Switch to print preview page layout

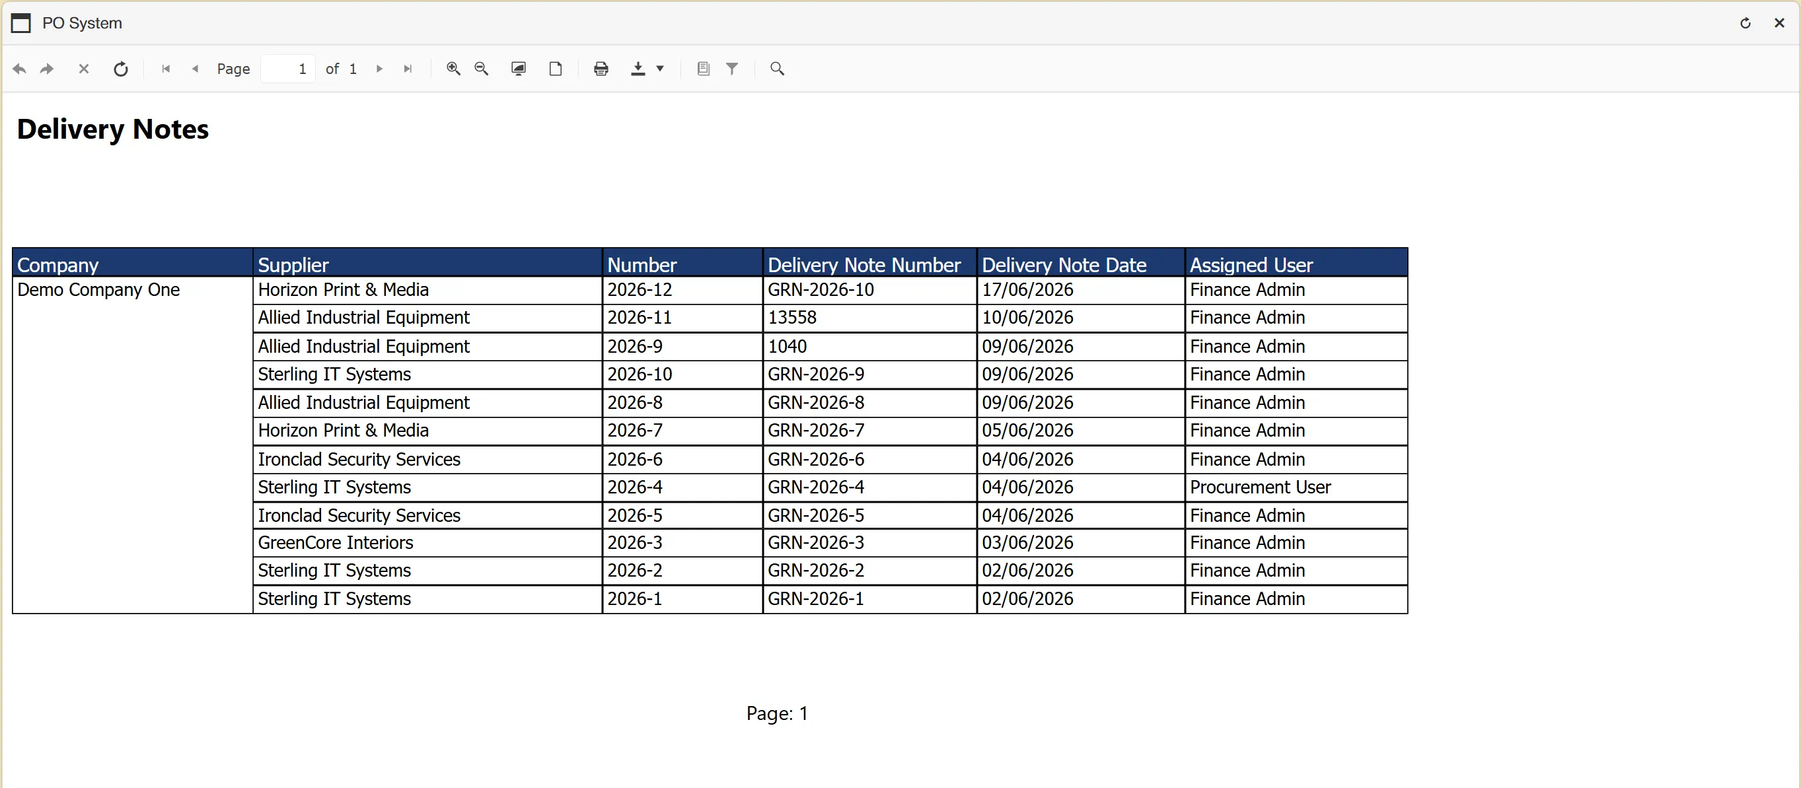click(x=555, y=69)
